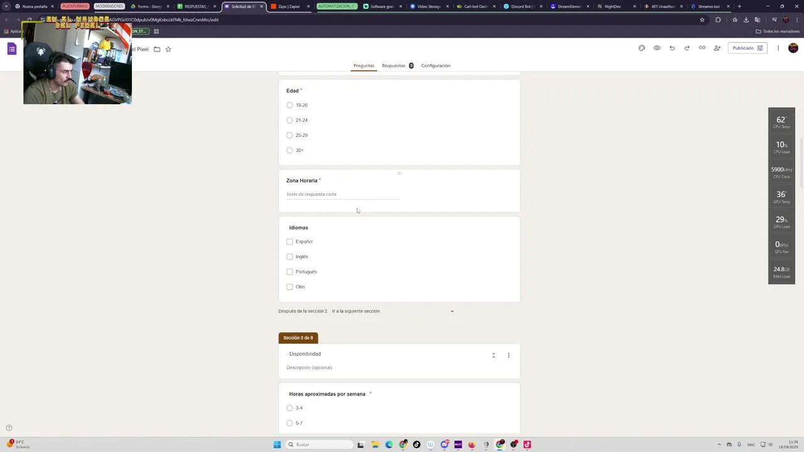Collapse the Disponibilidad section with the chevron
The width and height of the screenshot is (804, 452).
(x=494, y=355)
